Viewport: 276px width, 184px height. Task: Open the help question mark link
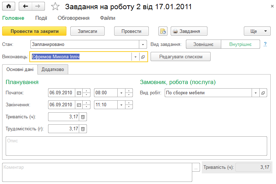click(265, 44)
